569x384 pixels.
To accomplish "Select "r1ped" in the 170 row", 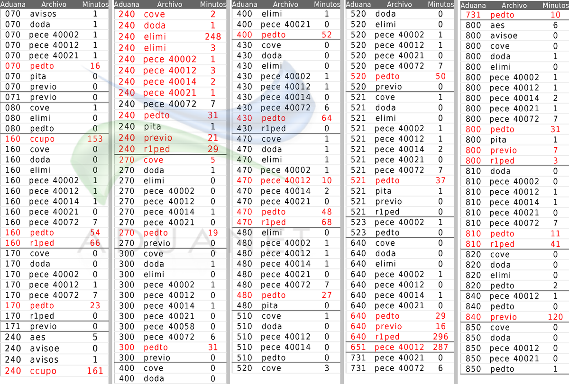I will pos(42,316).
